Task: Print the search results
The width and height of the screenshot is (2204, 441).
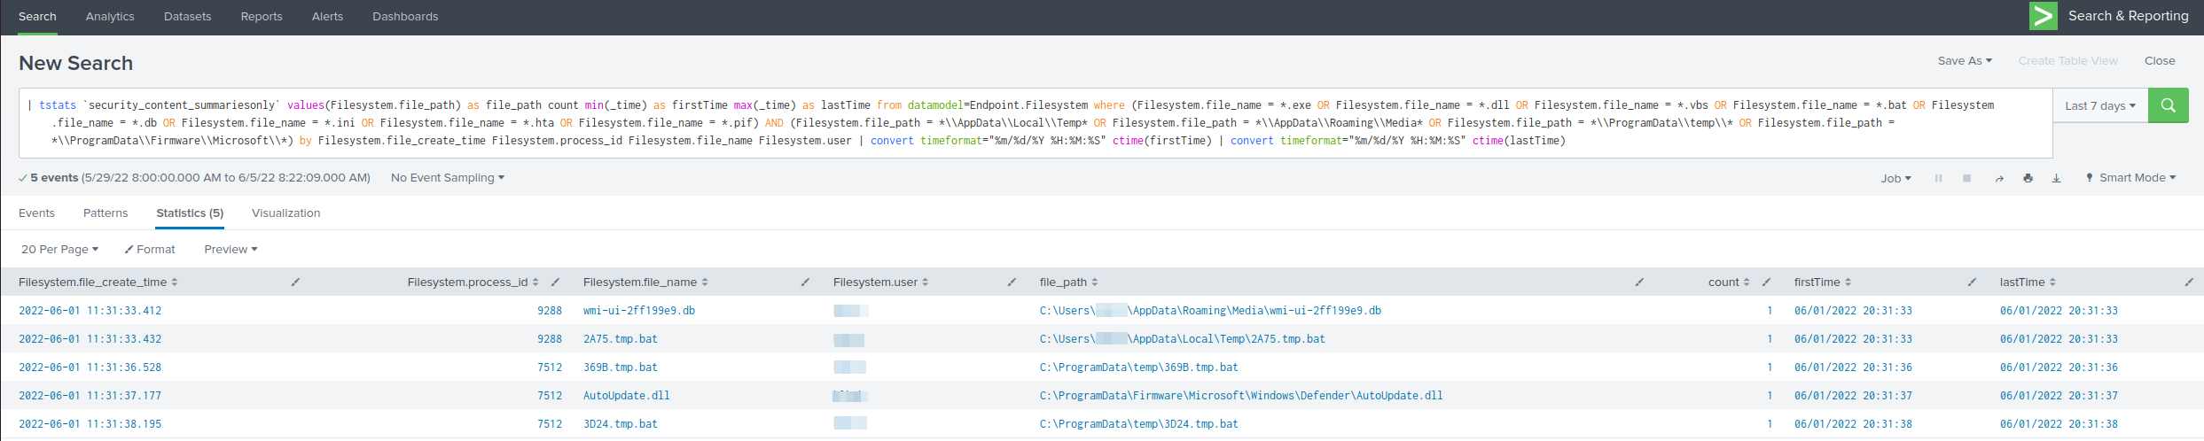Action: click(2028, 178)
